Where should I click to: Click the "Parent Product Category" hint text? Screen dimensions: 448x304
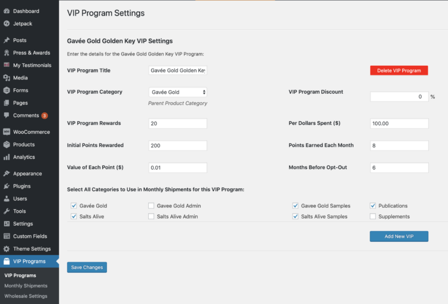(x=177, y=103)
